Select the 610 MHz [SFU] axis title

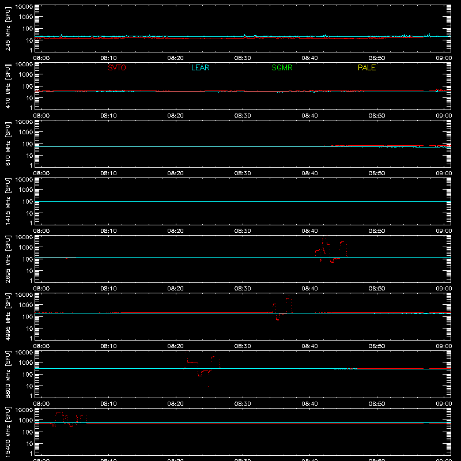pos(7,144)
